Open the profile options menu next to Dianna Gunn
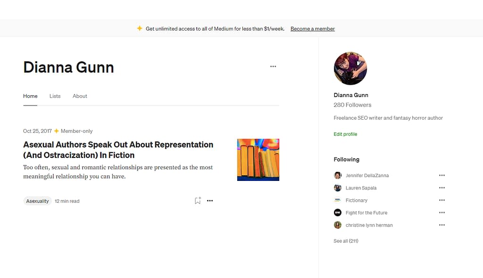Viewport: 483px width, 278px height. [x=273, y=66]
